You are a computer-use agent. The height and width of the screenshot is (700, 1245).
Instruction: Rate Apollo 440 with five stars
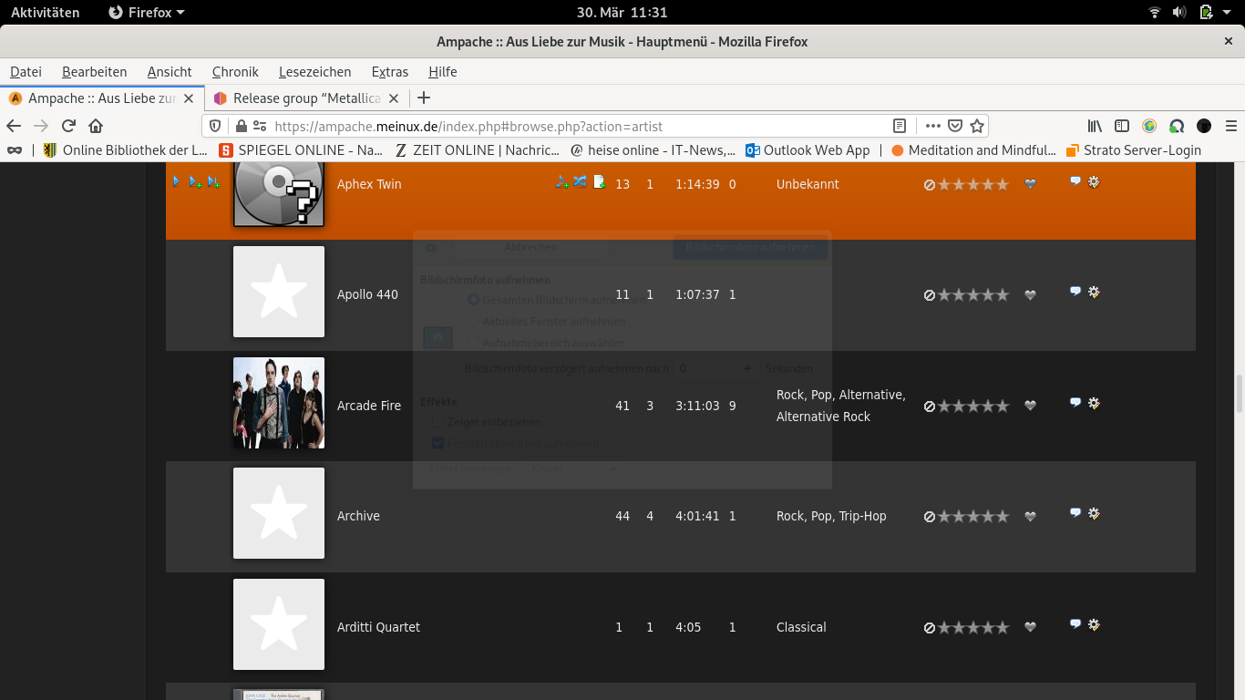[x=1003, y=294]
